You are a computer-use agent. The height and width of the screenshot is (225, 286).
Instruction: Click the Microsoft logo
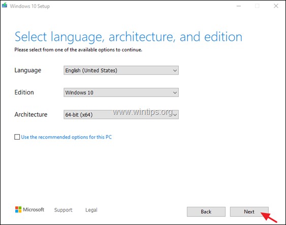point(29,209)
